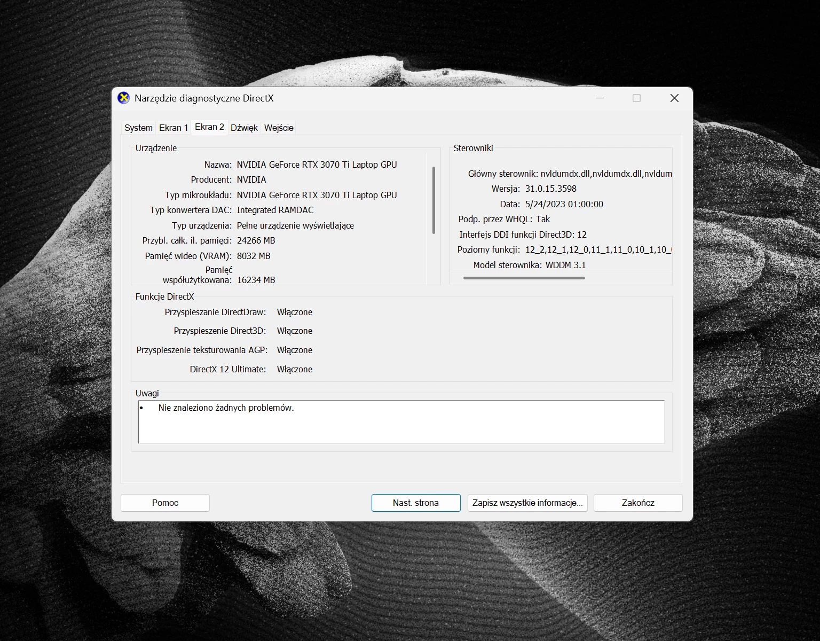Click the driver date 5/24/2023 01:00:00
This screenshot has height=641, width=820.
(564, 204)
